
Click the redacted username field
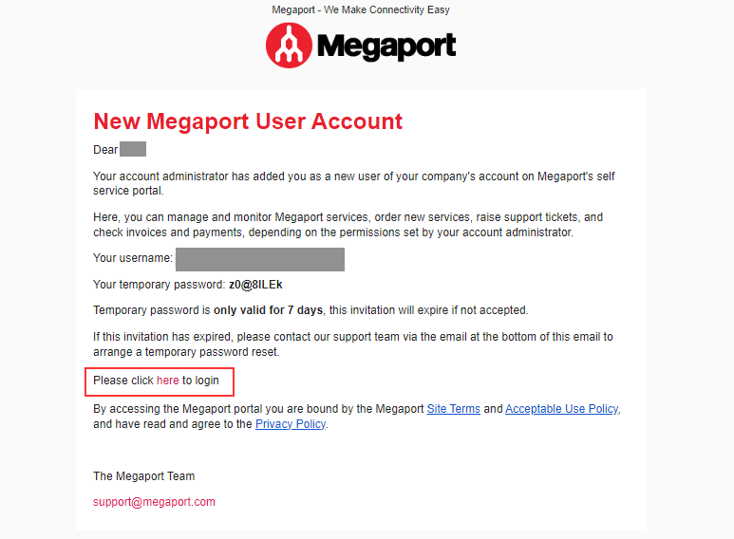pyautogui.click(x=259, y=259)
